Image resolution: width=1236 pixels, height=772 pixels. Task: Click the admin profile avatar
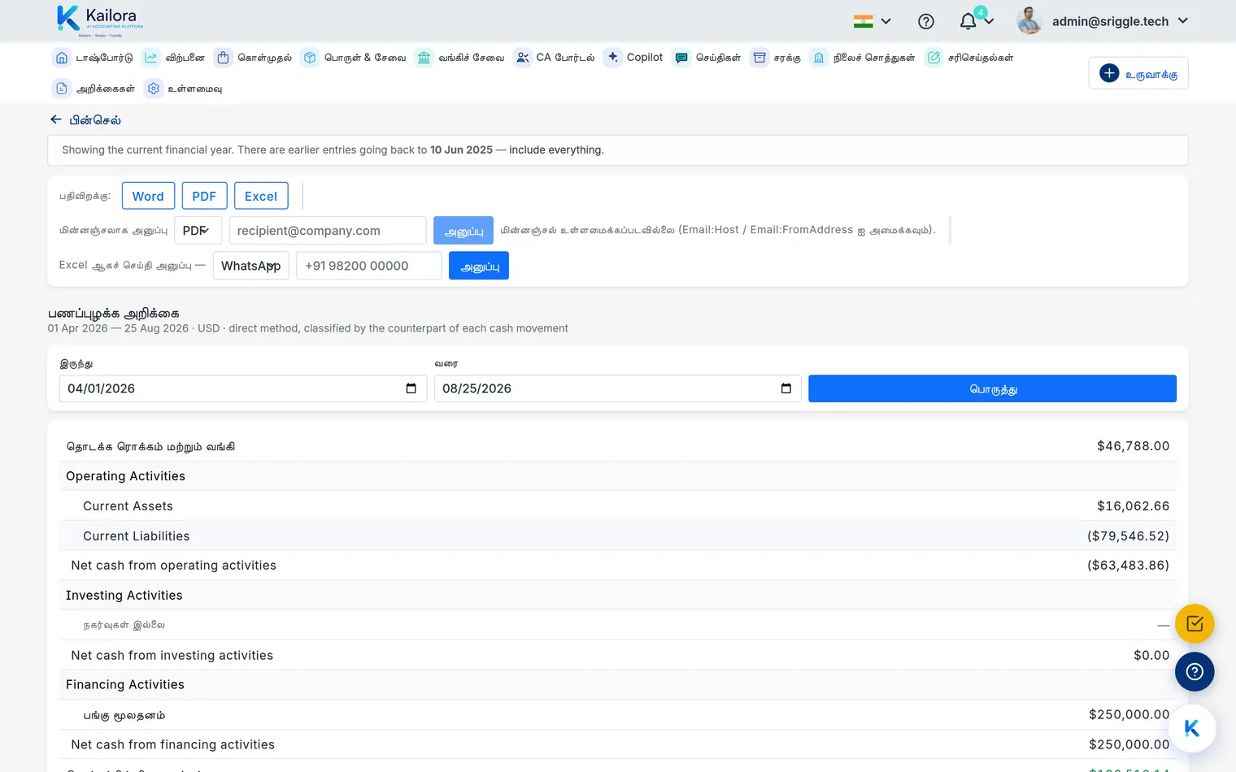(x=1029, y=21)
